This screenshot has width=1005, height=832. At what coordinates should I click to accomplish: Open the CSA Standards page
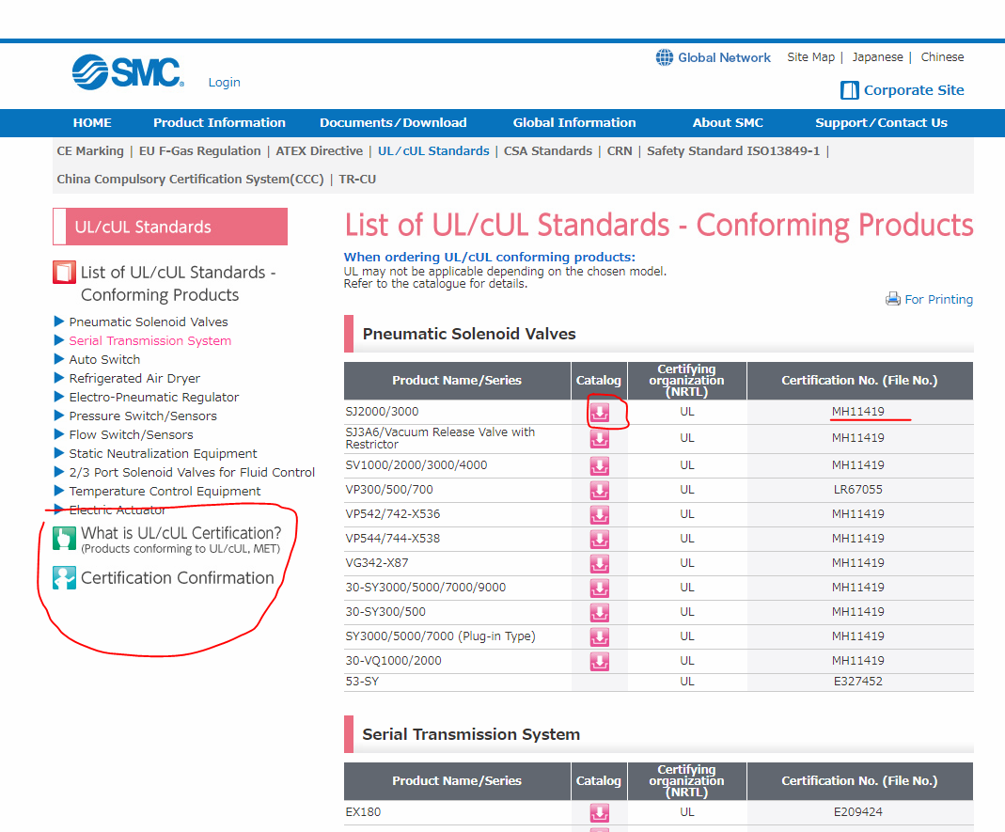[548, 150]
